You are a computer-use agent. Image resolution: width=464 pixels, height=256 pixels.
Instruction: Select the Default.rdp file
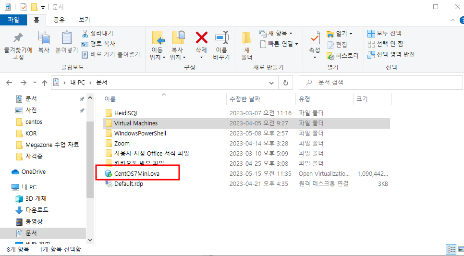coord(129,184)
